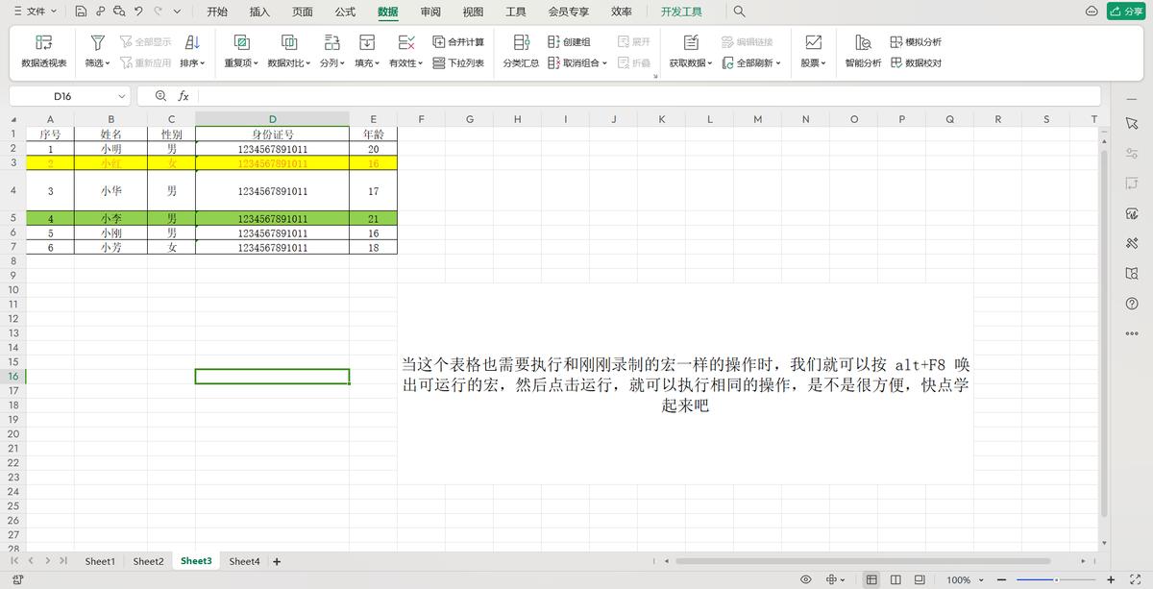Launch Smart Analysis (智能分析)

coord(862,52)
